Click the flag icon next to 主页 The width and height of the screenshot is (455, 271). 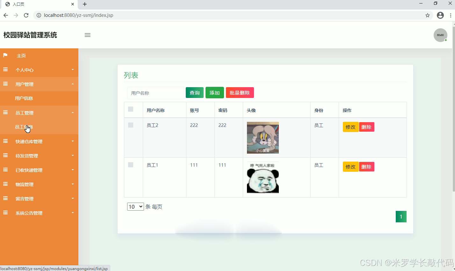5,55
